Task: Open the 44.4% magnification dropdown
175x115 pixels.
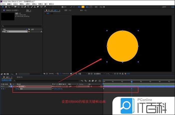Action: coord(51,74)
